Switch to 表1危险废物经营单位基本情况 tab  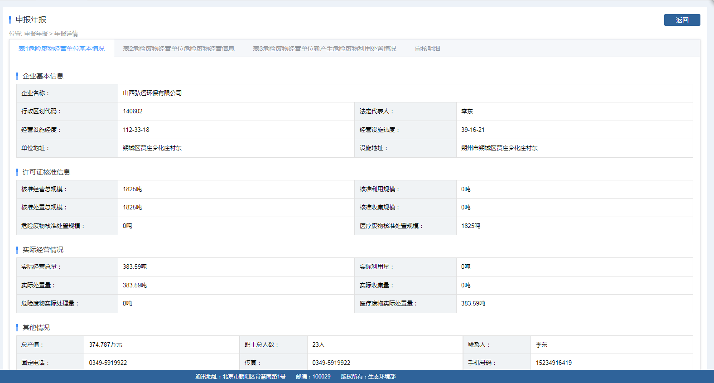point(62,48)
